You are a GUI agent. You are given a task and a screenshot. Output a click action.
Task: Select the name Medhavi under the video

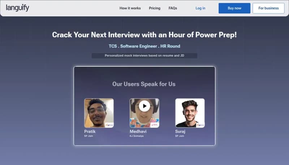tap(138, 131)
